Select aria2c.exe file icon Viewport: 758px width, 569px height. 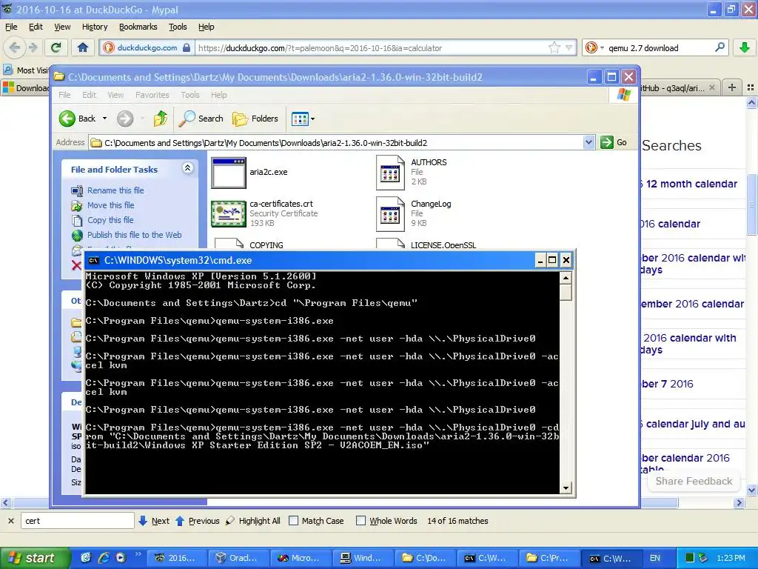click(229, 172)
